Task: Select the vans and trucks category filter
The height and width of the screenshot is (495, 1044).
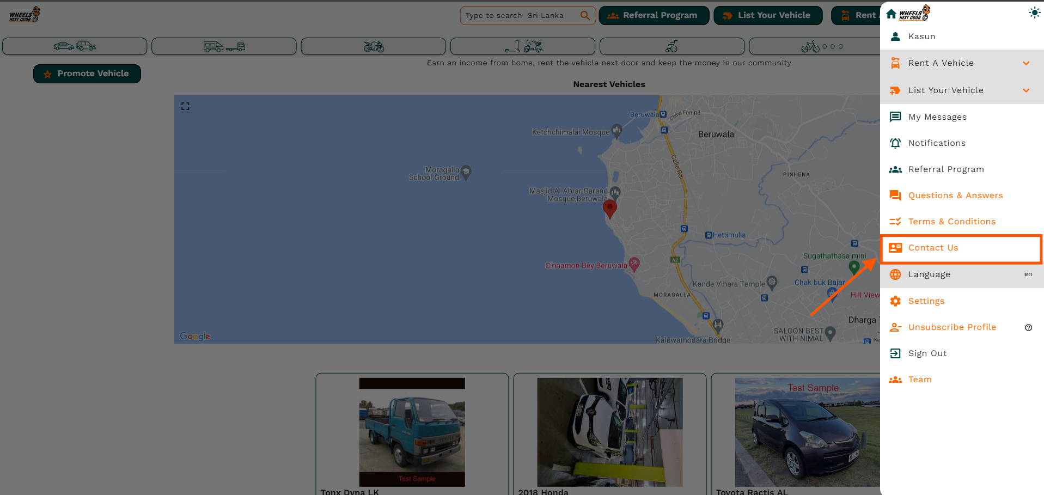Action: pos(224,46)
